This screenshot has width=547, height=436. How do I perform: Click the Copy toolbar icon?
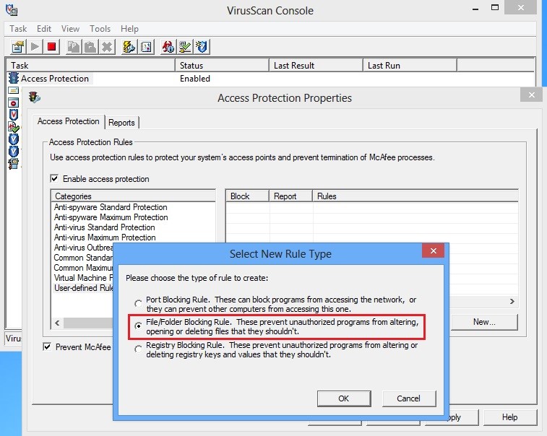tap(73, 47)
